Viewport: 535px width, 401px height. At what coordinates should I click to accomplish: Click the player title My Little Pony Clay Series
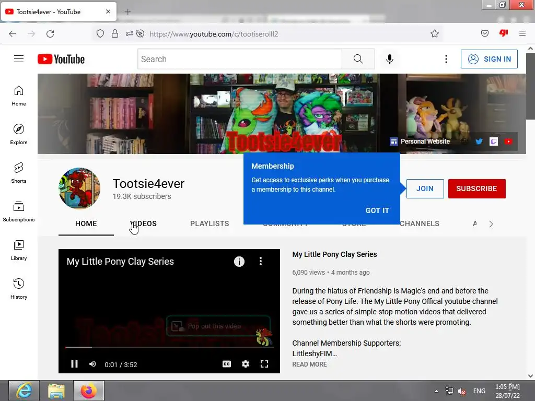click(x=120, y=262)
